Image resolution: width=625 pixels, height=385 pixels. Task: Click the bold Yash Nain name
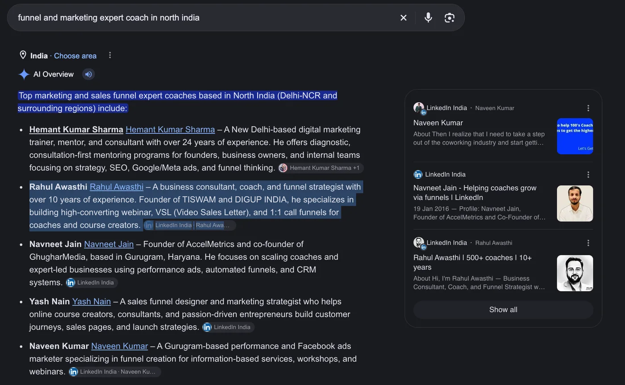(50, 302)
